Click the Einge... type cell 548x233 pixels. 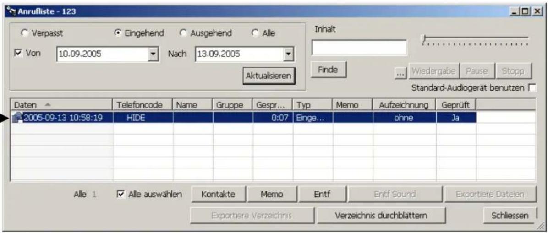point(313,118)
